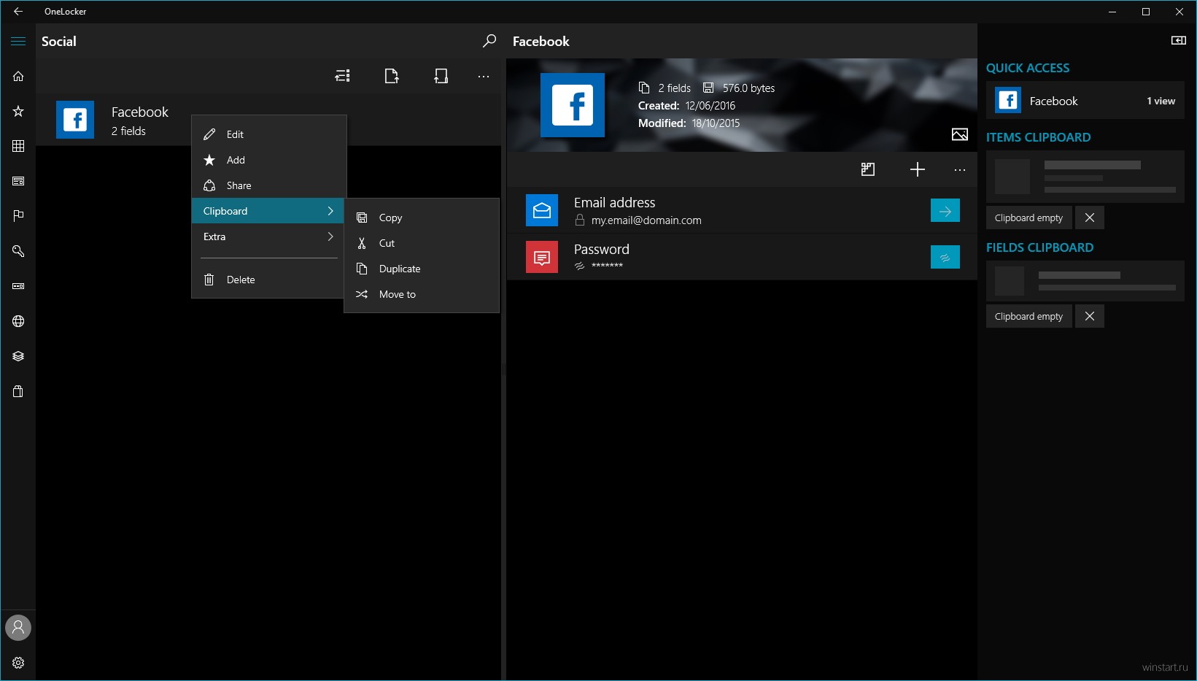The width and height of the screenshot is (1197, 681).
Task: Clear the items clipboard with X
Action: coord(1090,218)
